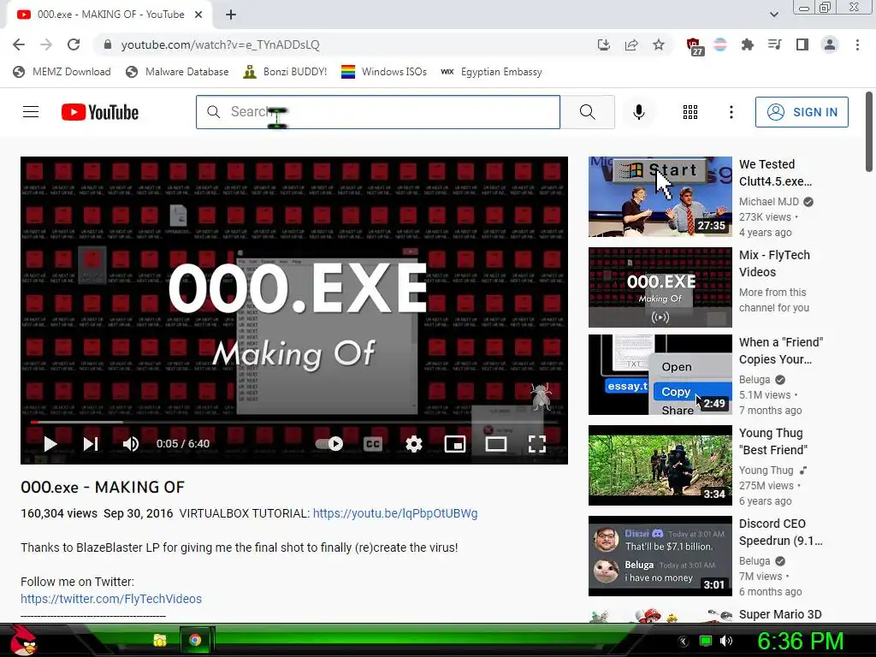Toggle the autoplay switch
The width and height of the screenshot is (876, 657).
pyautogui.click(x=329, y=444)
